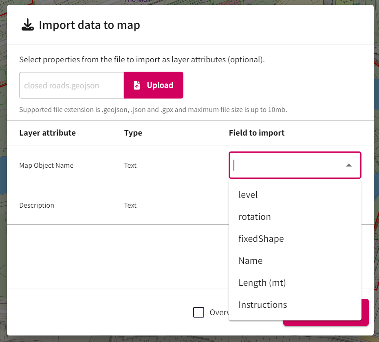
Task: Click the 'Field to import' column header
Action: (x=257, y=133)
